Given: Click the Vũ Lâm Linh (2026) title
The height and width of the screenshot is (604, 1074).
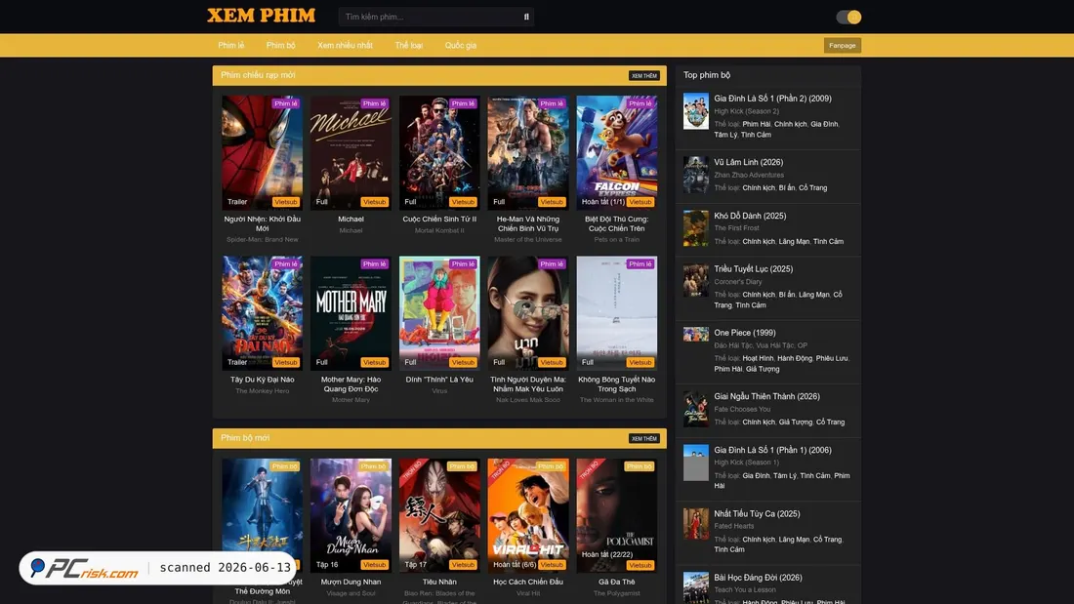Looking at the screenshot, I should tap(748, 162).
